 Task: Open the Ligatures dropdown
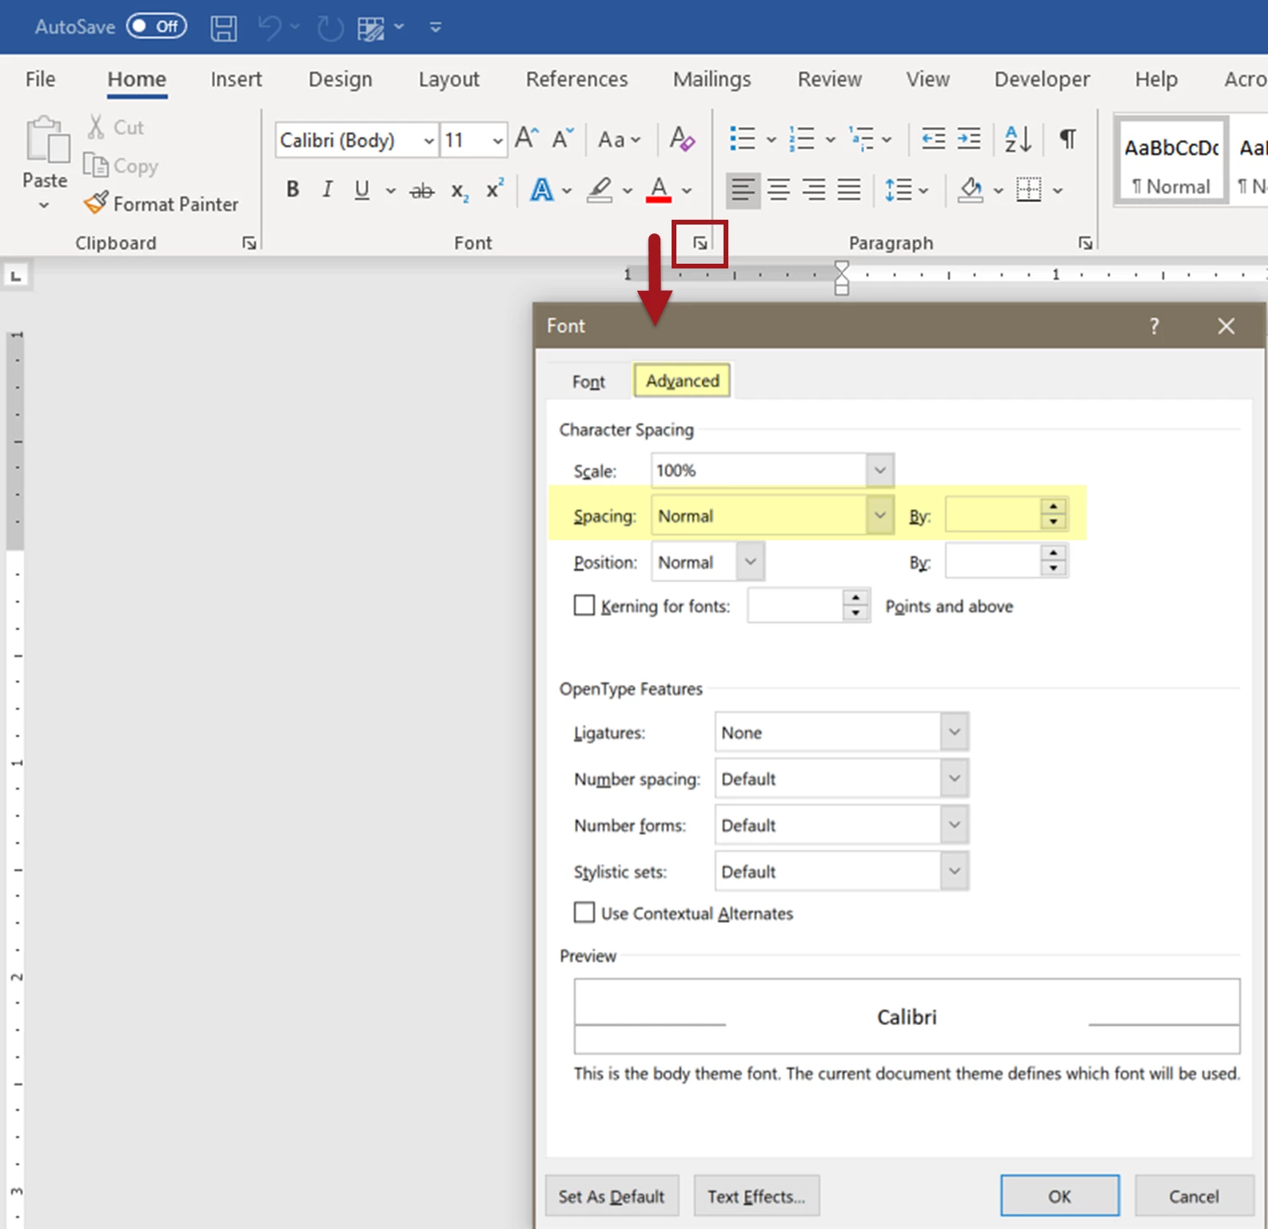tap(954, 732)
